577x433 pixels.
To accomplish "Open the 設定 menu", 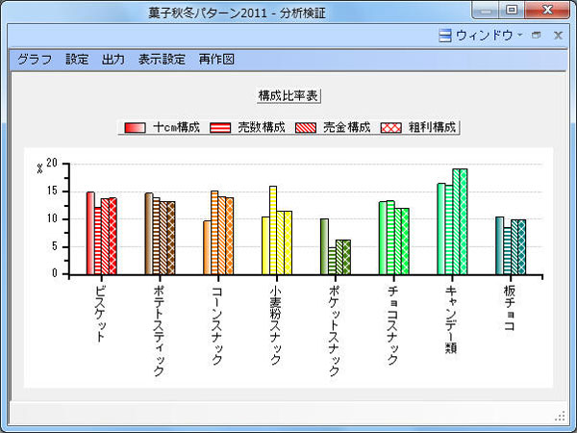I will pos(77,60).
